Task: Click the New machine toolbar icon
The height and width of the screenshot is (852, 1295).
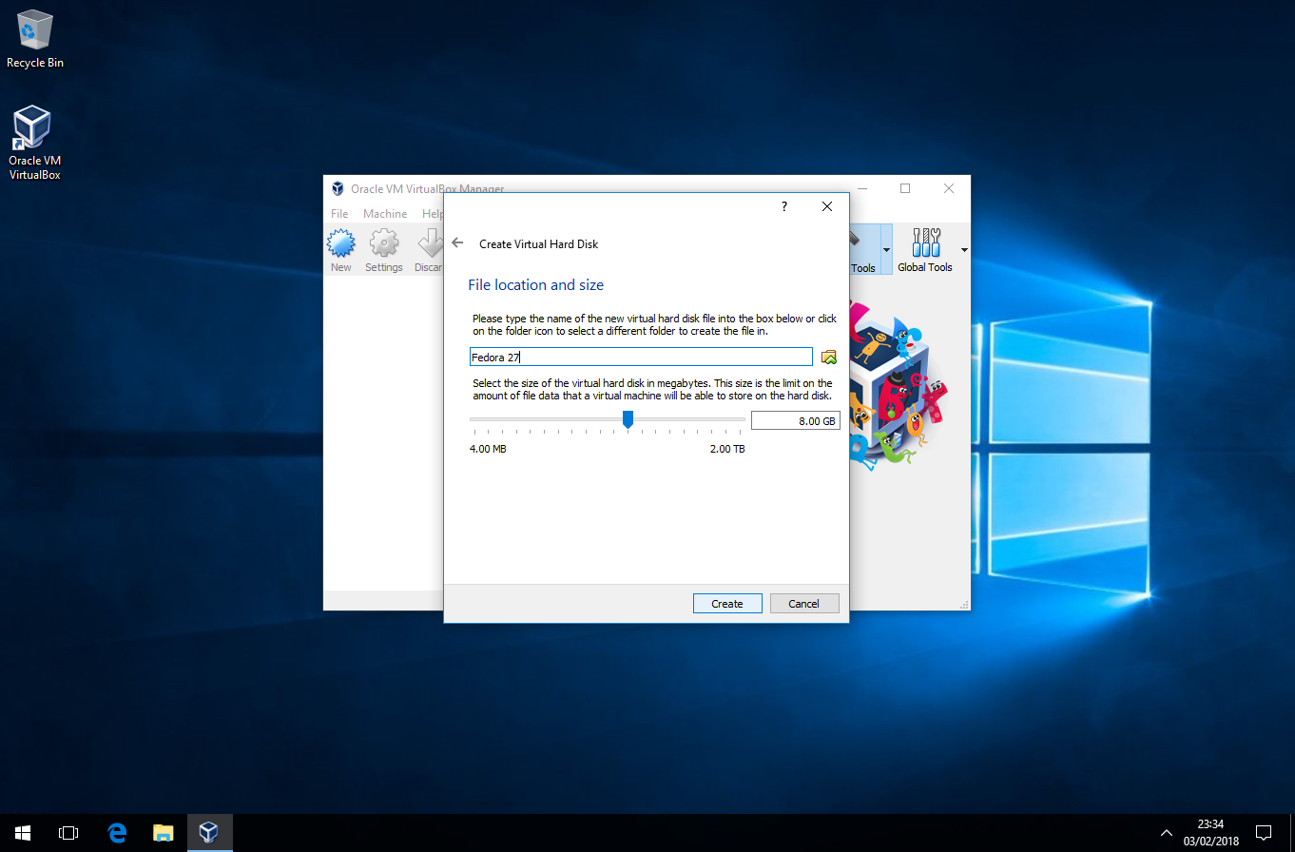Action: (341, 251)
